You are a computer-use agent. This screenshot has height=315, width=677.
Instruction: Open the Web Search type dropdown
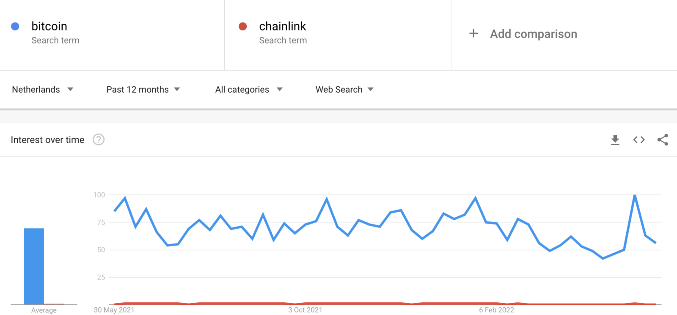[344, 90]
